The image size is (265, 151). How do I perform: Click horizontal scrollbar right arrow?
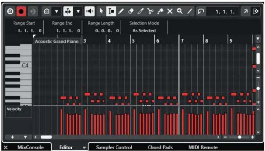click(x=218, y=137)
